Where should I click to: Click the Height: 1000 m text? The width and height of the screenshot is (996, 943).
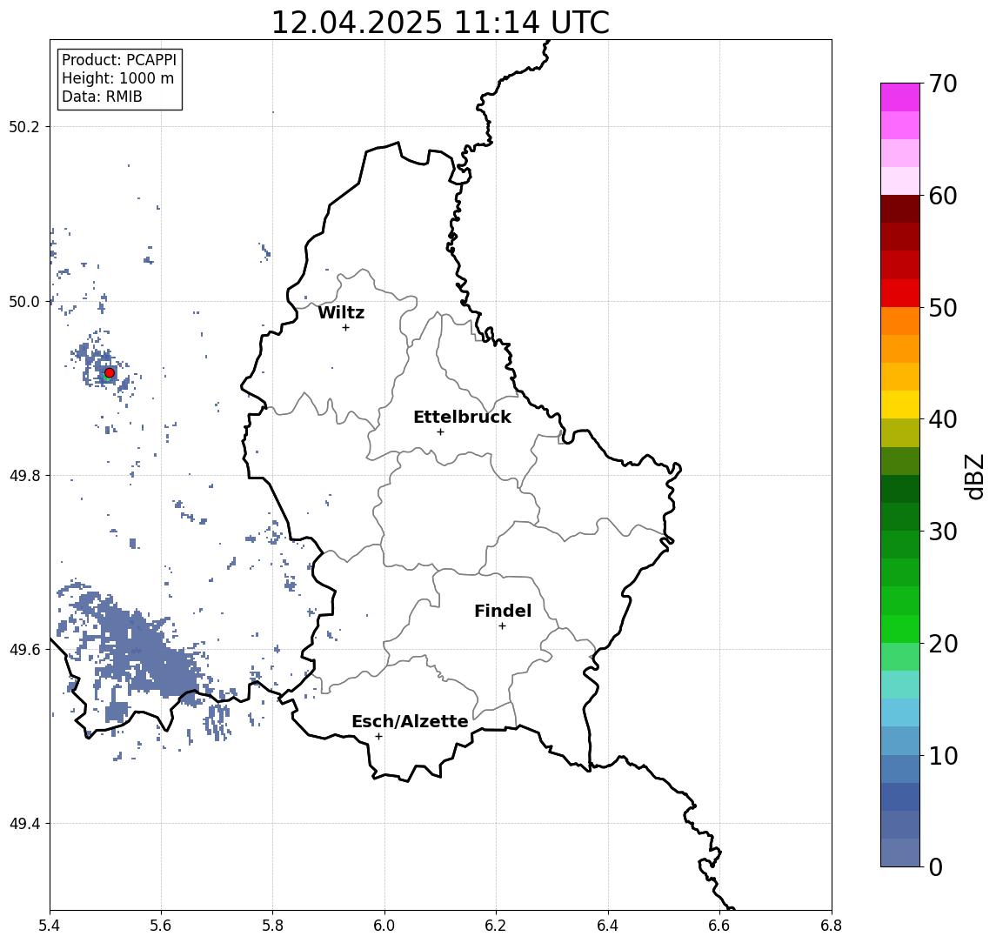click(x=117, y=78)
